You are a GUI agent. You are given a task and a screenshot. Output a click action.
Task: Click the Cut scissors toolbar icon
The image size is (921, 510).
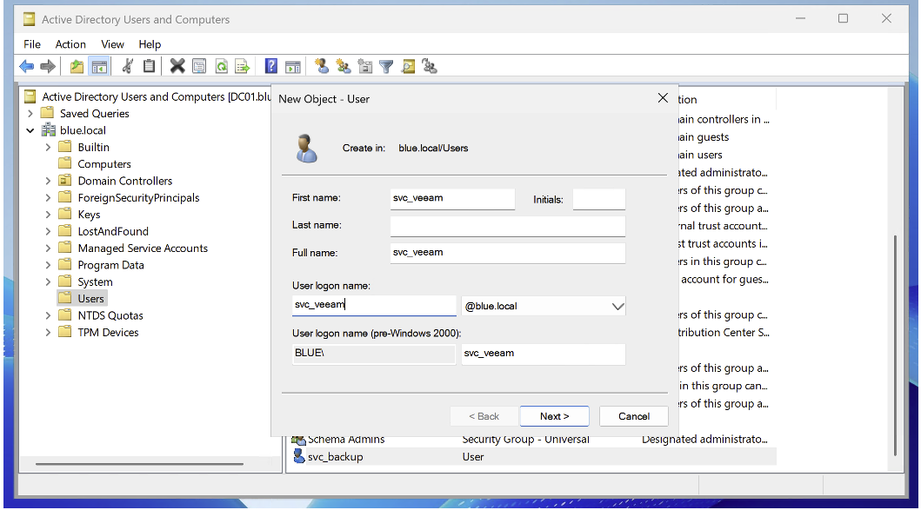point(127,66)
